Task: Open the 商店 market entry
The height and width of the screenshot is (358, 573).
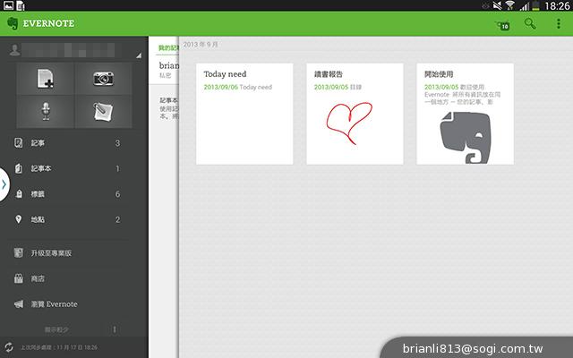Action: (68, 278)
